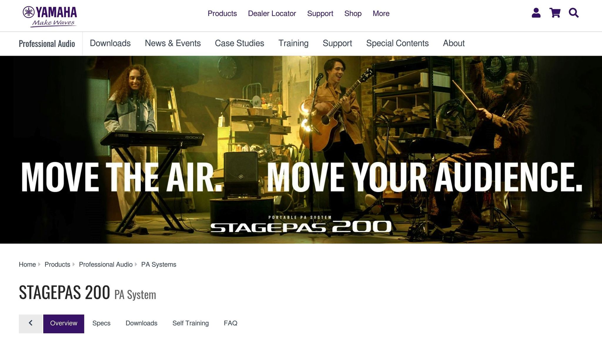Open the About section

tap(454, 43)
